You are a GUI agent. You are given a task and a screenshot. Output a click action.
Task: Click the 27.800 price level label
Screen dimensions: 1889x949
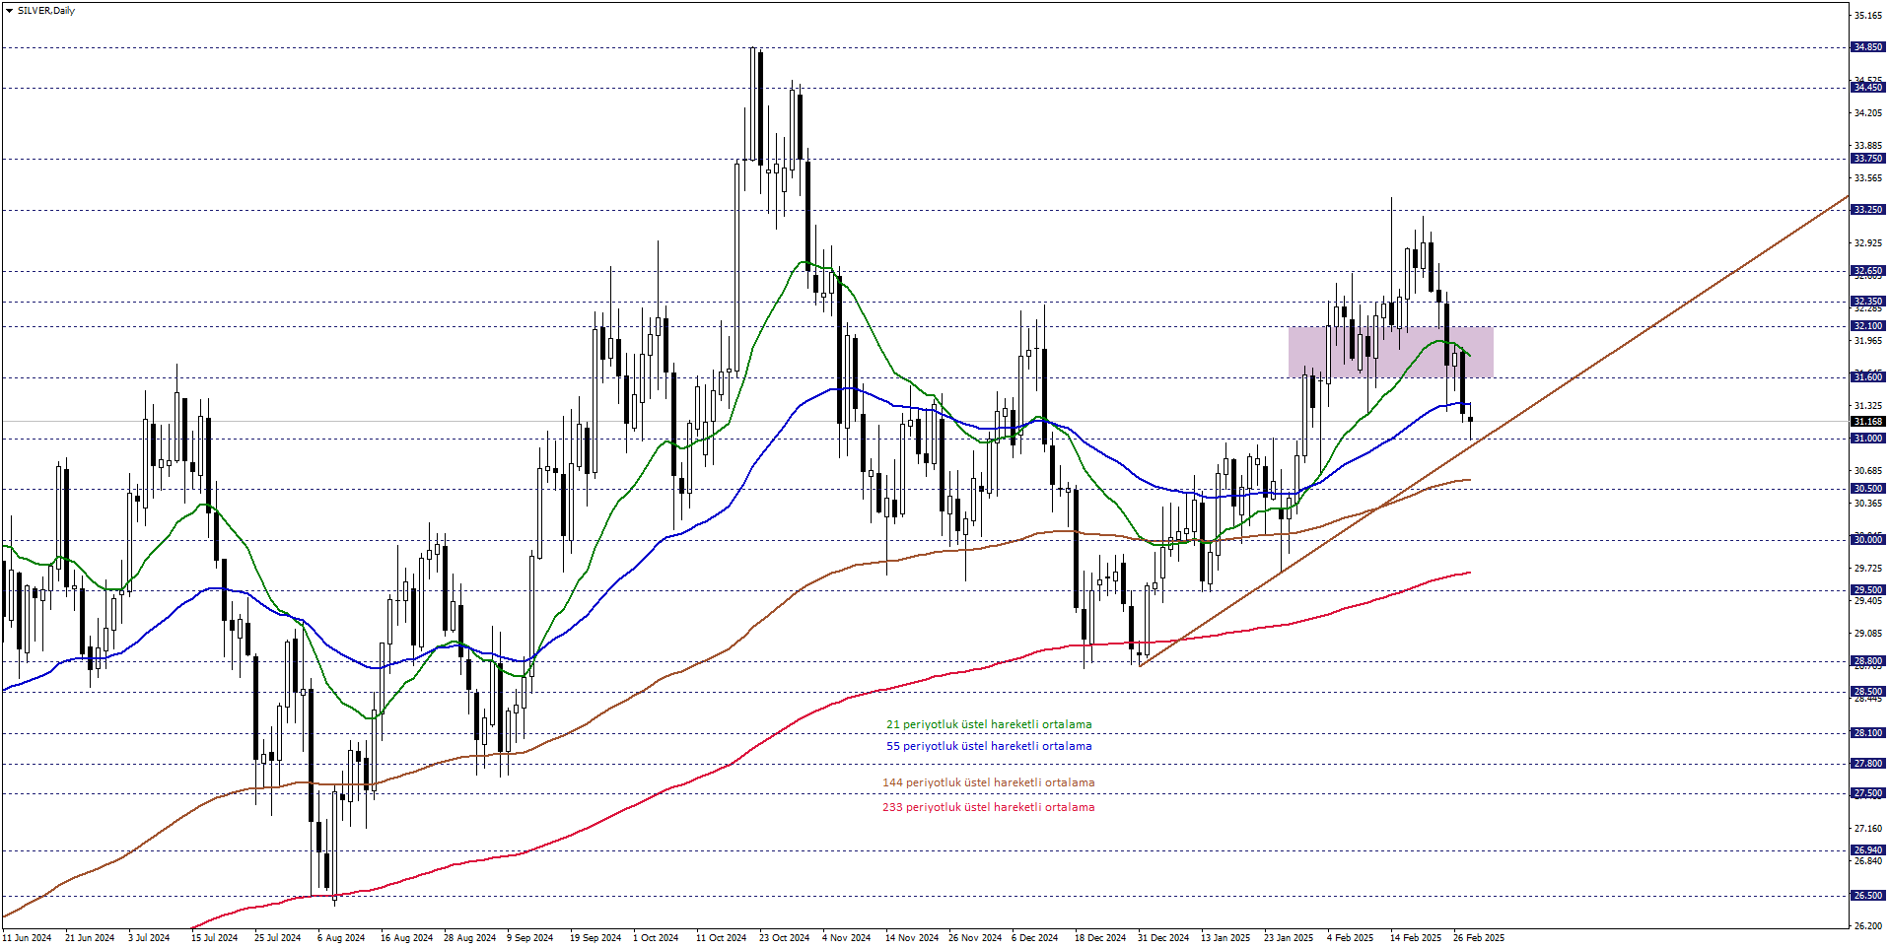pyautogui.click(x=1867, y=764)
